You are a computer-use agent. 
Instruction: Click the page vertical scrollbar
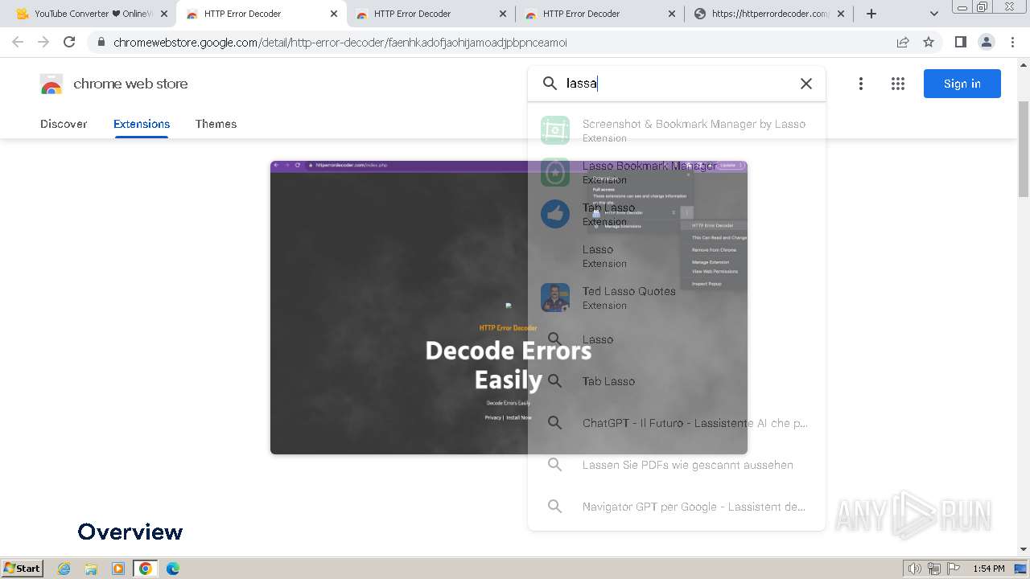point(1024,149)
